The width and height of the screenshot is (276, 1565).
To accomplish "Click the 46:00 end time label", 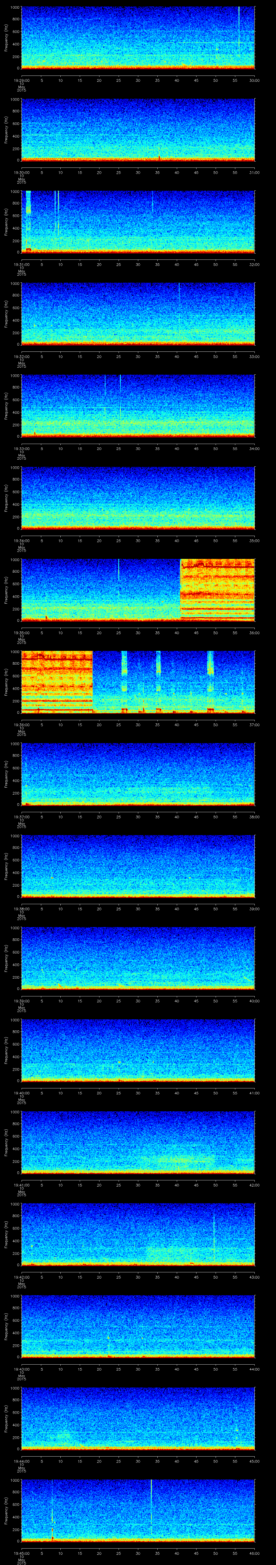I will tap(254, 1553).
